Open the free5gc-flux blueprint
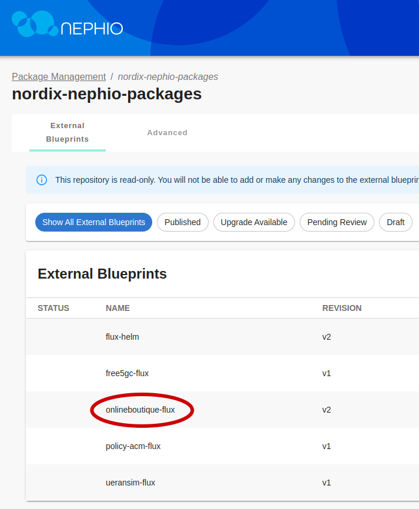Viewport: 419px width, 509px height. click(x=127, y=373)
